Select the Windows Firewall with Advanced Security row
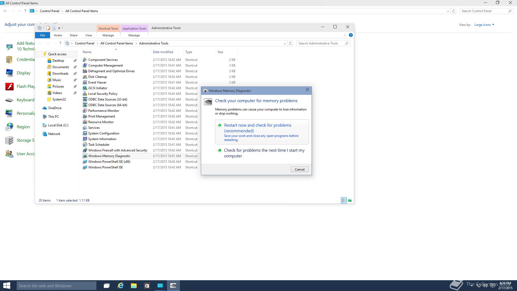The image size is (517, 291). (142, 150)
